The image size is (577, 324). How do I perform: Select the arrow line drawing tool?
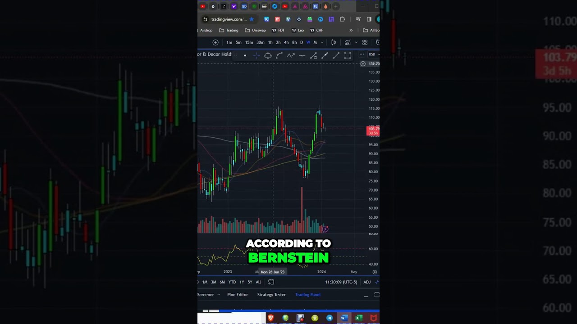point(325,55)
